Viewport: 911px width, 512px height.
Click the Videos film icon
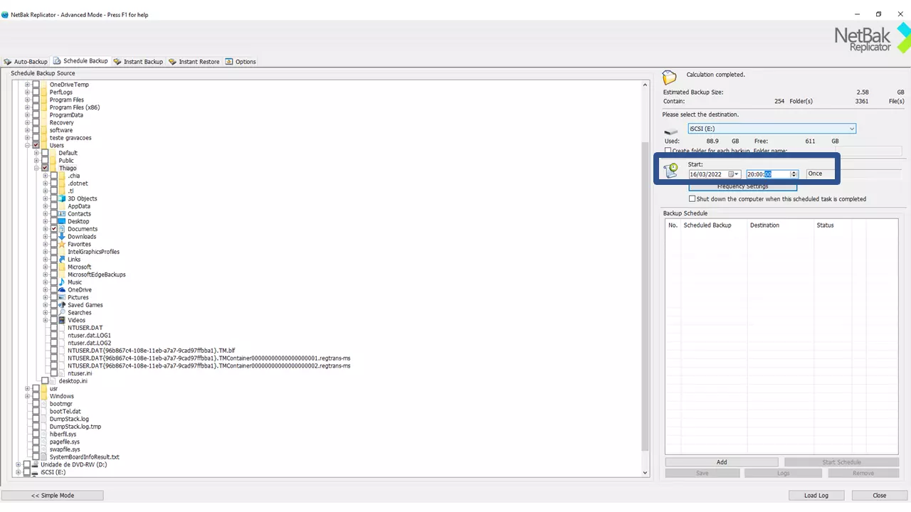click(62, 321)
